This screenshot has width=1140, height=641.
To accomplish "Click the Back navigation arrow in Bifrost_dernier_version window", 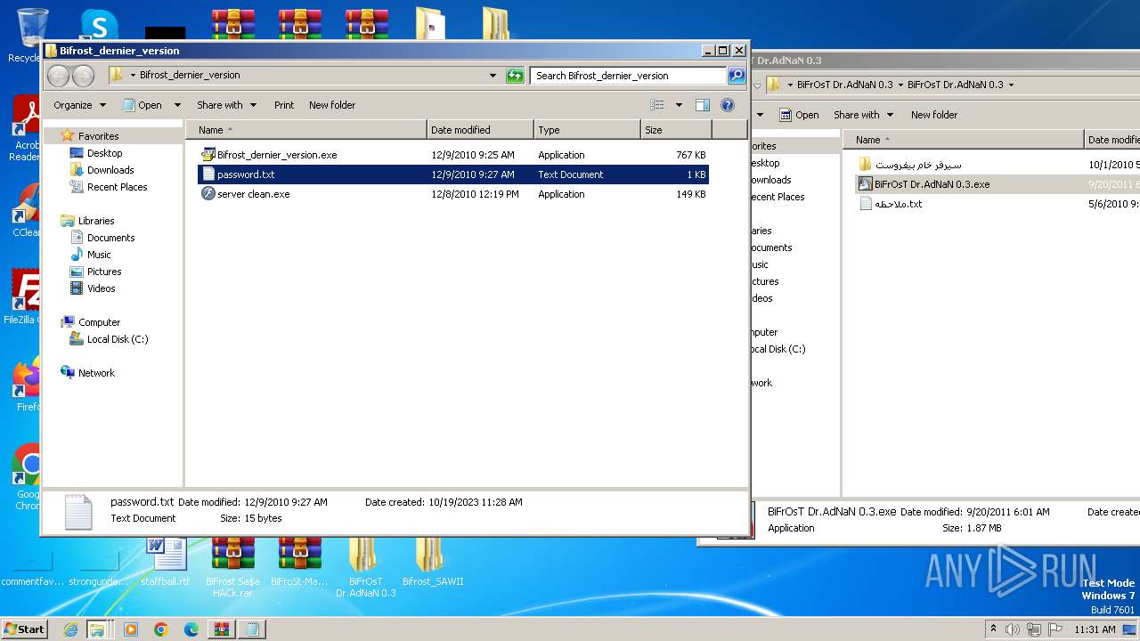I will tap(59, 76).
